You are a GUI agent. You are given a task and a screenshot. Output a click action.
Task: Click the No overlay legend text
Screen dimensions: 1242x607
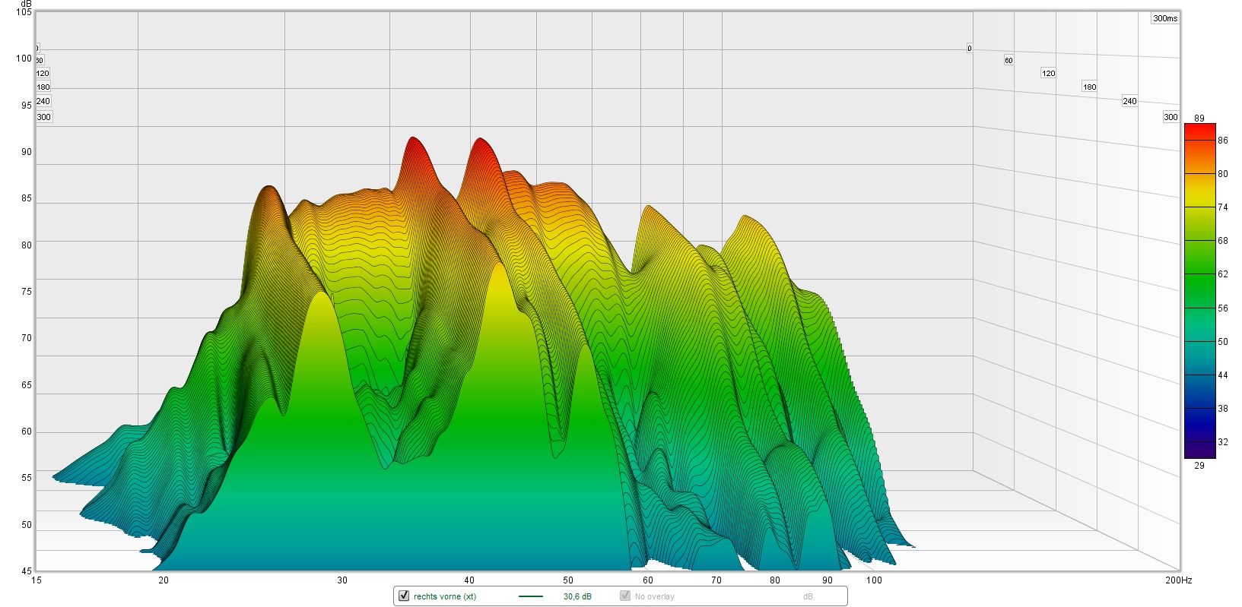[654, 596]
